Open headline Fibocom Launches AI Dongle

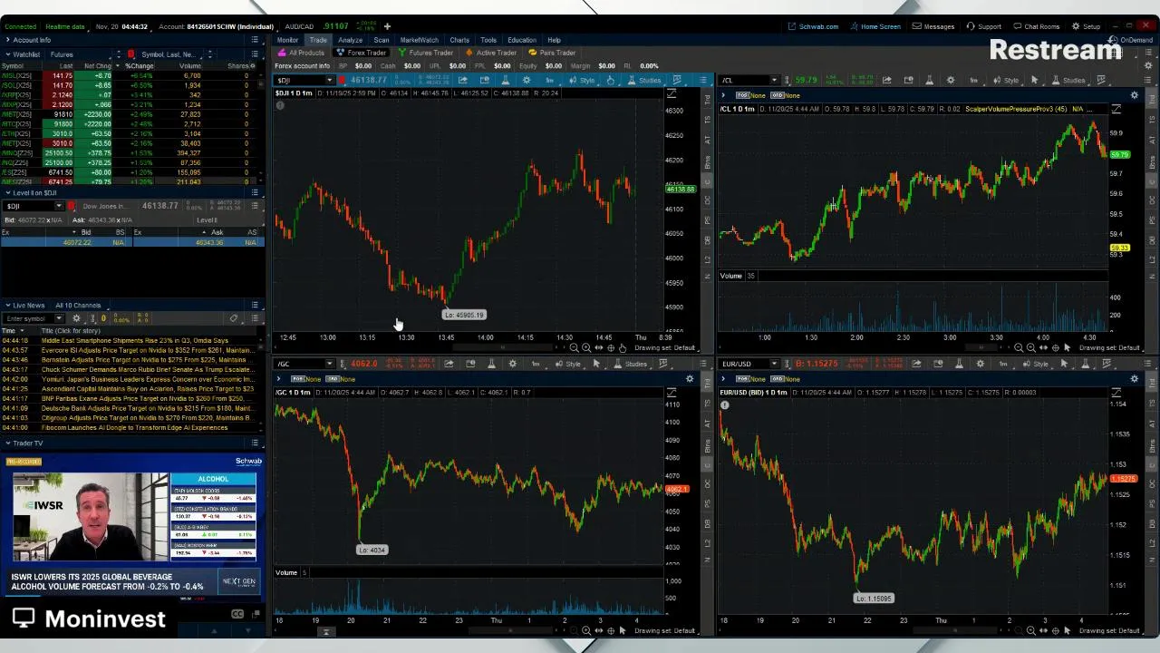click(134, 427)
